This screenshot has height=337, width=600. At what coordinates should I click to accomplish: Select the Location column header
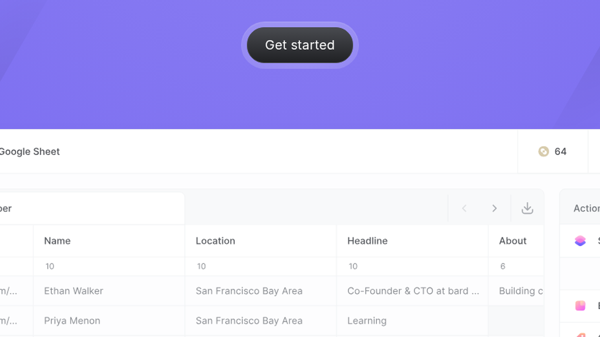click(x=261, y=241)
